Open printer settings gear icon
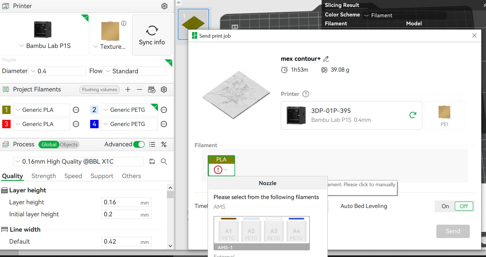The width and height of the screenshot is (486, 257). tap(164, 6)
